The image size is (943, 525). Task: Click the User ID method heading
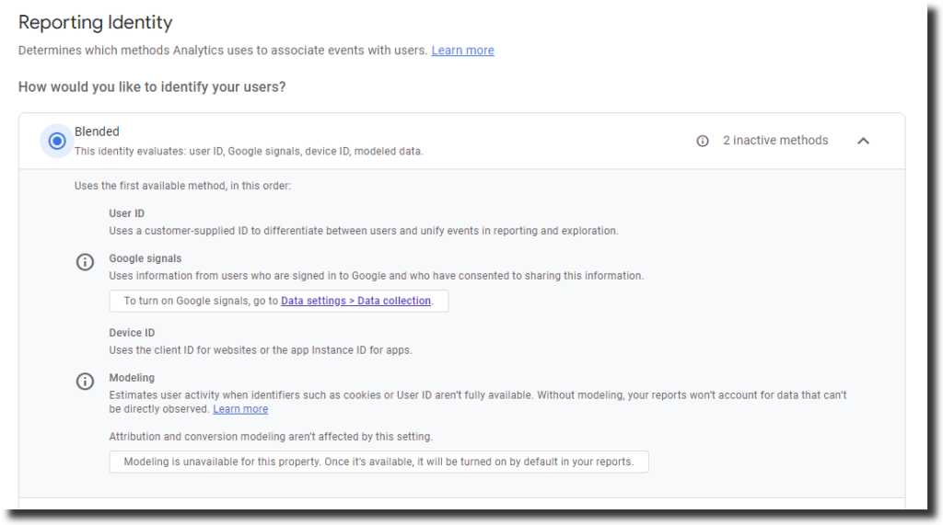click(x=126, y=213)
